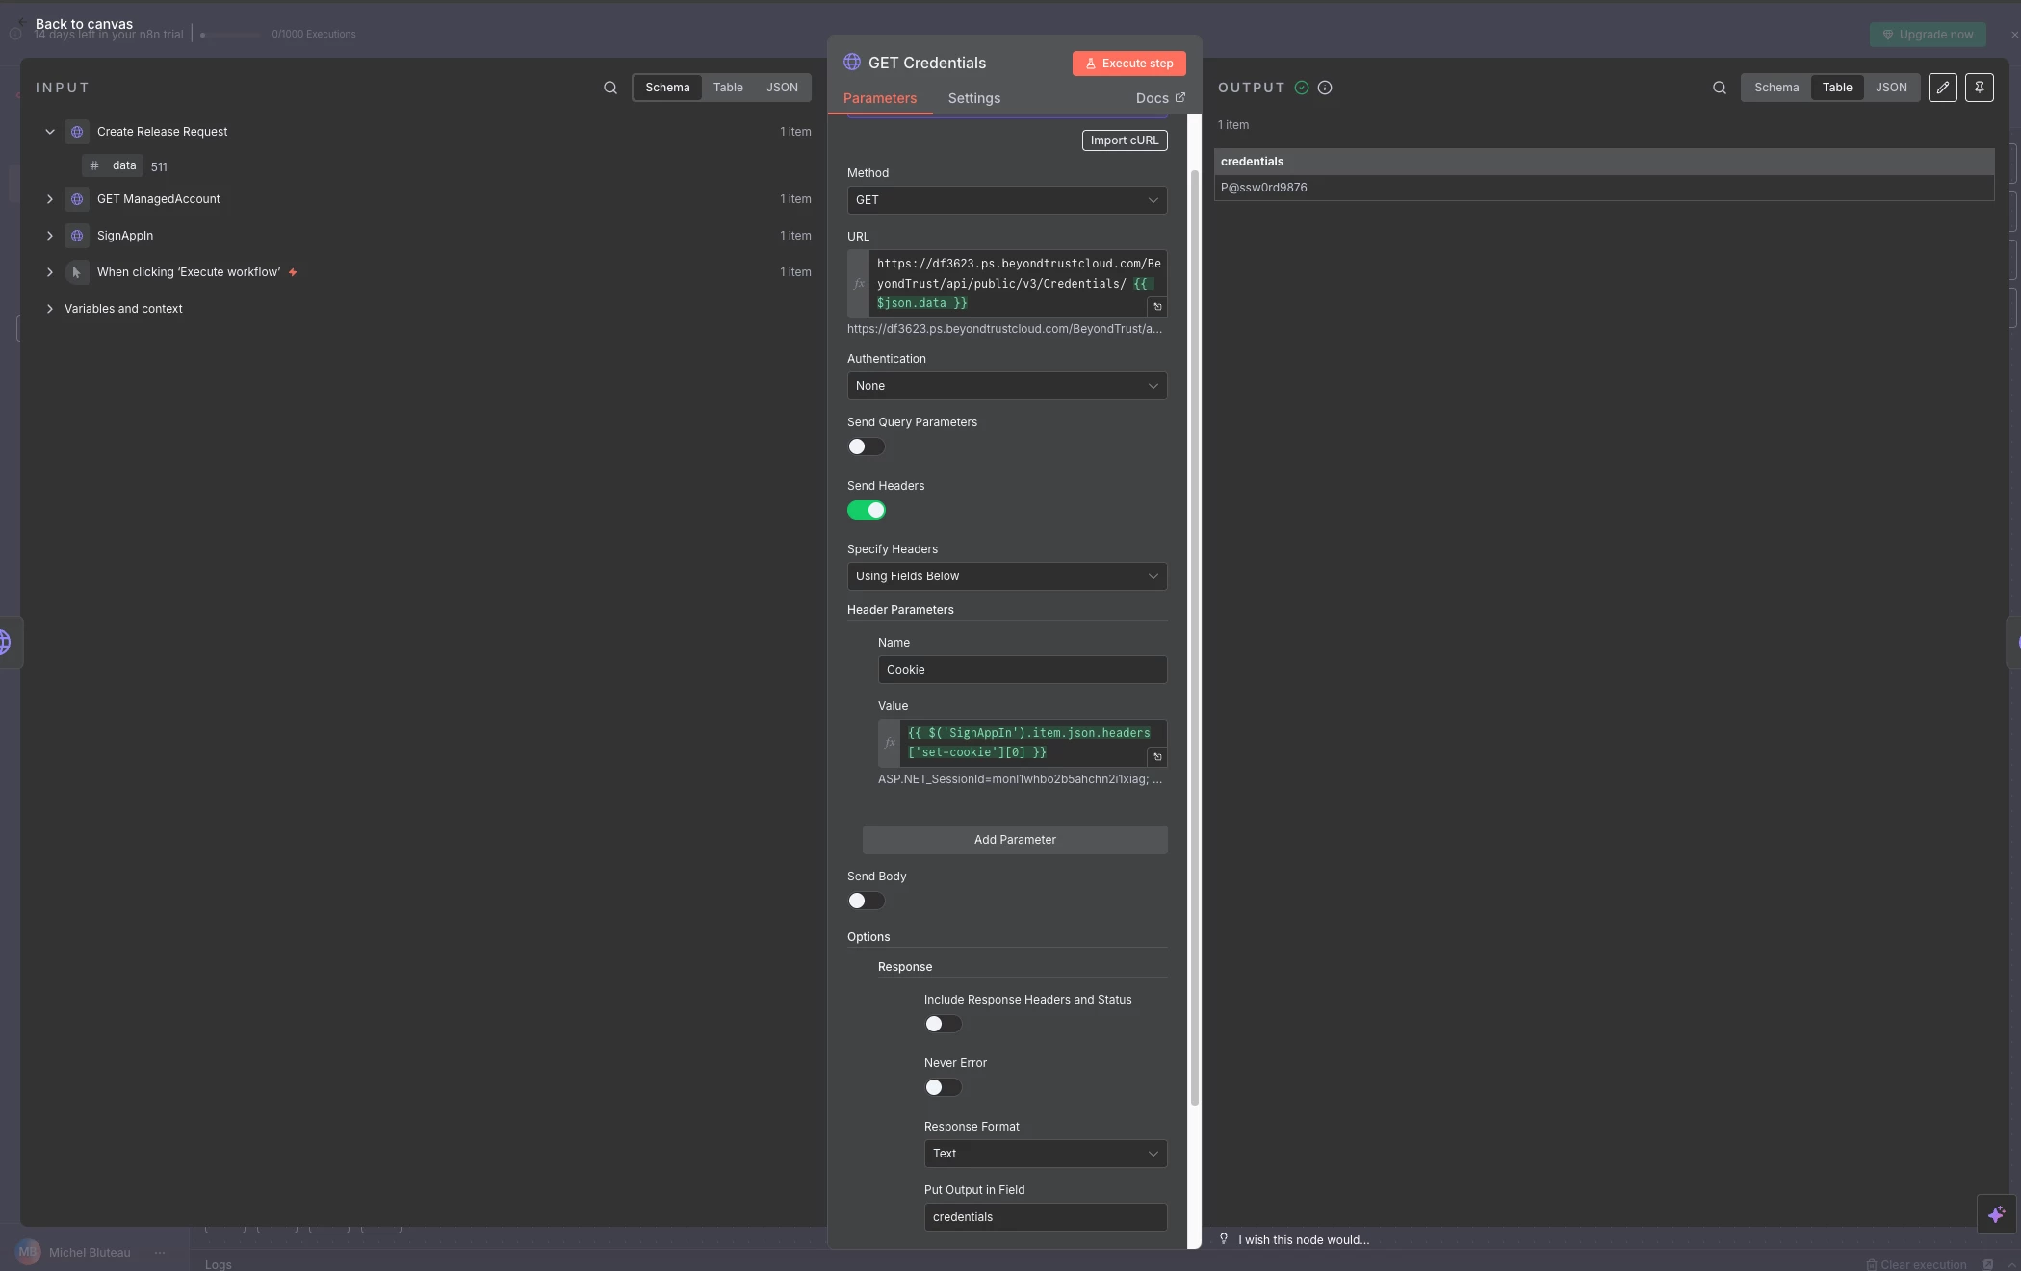This screenshot has width=2021, height=1271.
Task: Expand the 'When clicking Execute workflow' node
Action: 50,272
